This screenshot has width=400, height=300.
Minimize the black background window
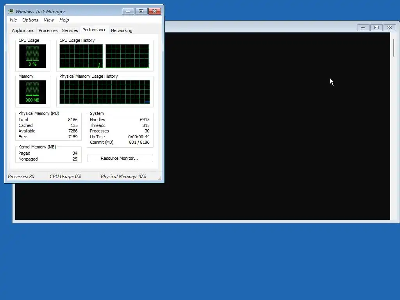[363, 28]
